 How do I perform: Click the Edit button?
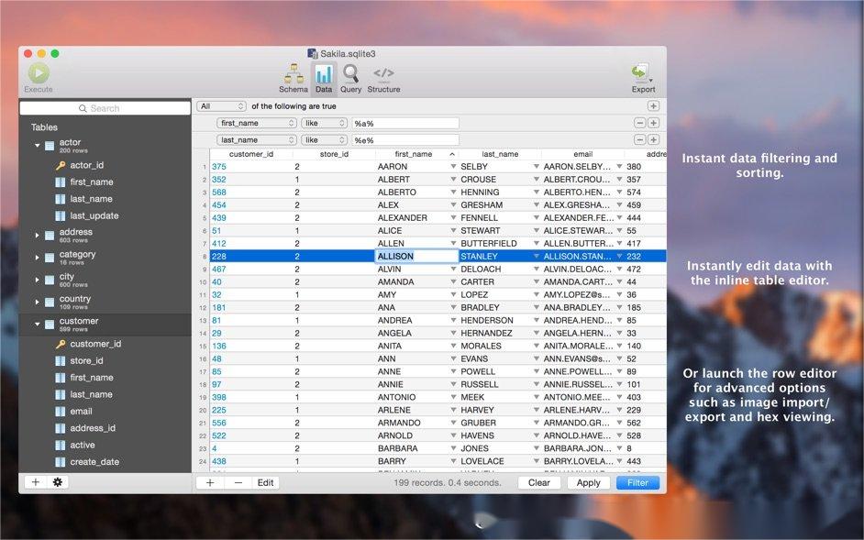[x=266, y=482]
